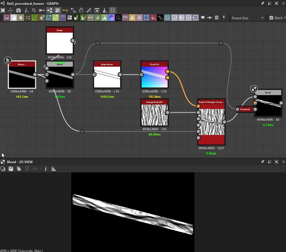Open the UV dropdown in 2D view

pos(37,169)
